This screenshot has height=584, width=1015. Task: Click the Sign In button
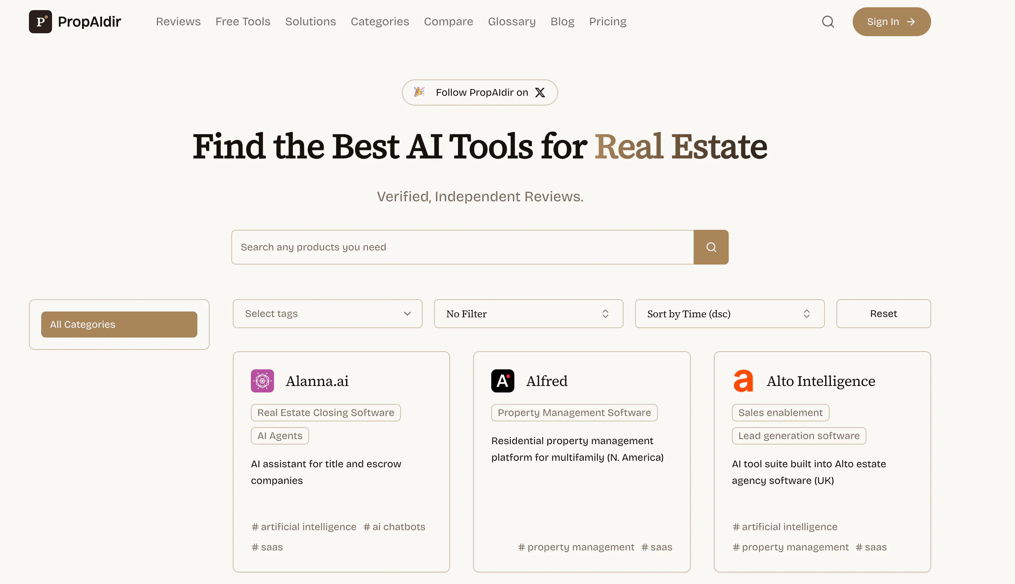click(x=891, y=22)
